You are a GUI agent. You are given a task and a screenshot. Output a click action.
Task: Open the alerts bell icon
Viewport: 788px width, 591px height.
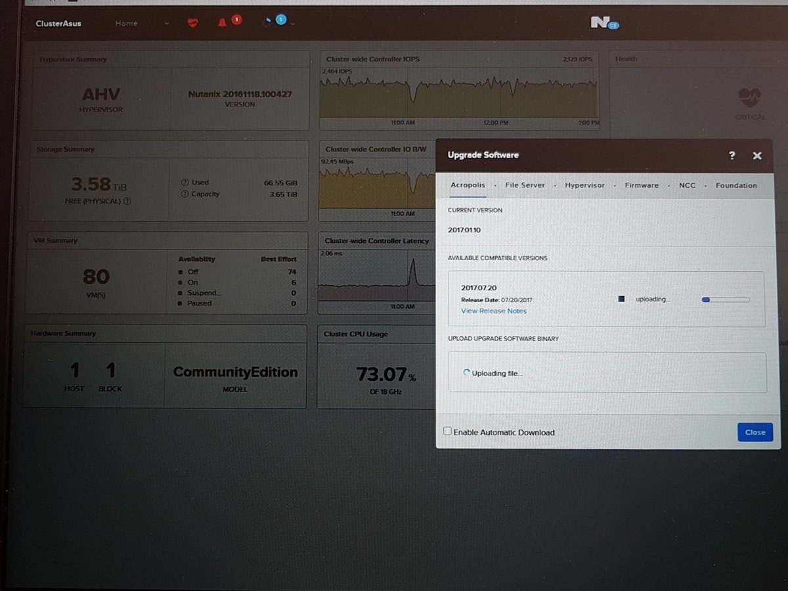tap(221, 22)
